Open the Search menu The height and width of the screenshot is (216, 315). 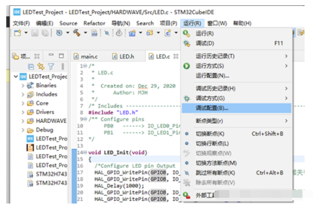coord(145,23)
